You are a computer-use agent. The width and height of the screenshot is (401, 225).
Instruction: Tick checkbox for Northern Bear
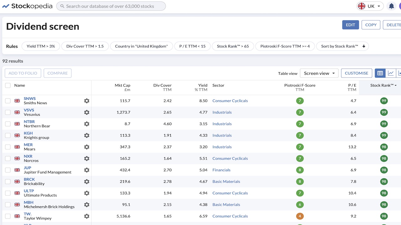[8, 124]
